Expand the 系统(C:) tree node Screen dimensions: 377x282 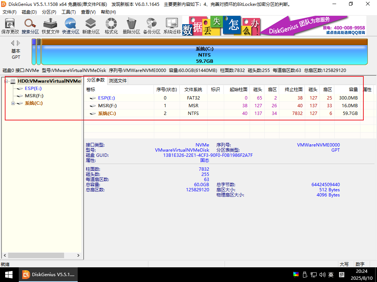click(x=13, y=103)
